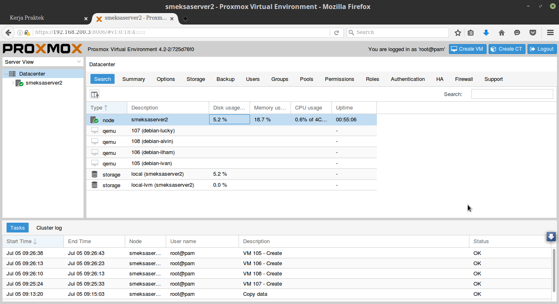559x304 pixels.
Task: Click the Create VM button
Action: click(x=467, y=49)
